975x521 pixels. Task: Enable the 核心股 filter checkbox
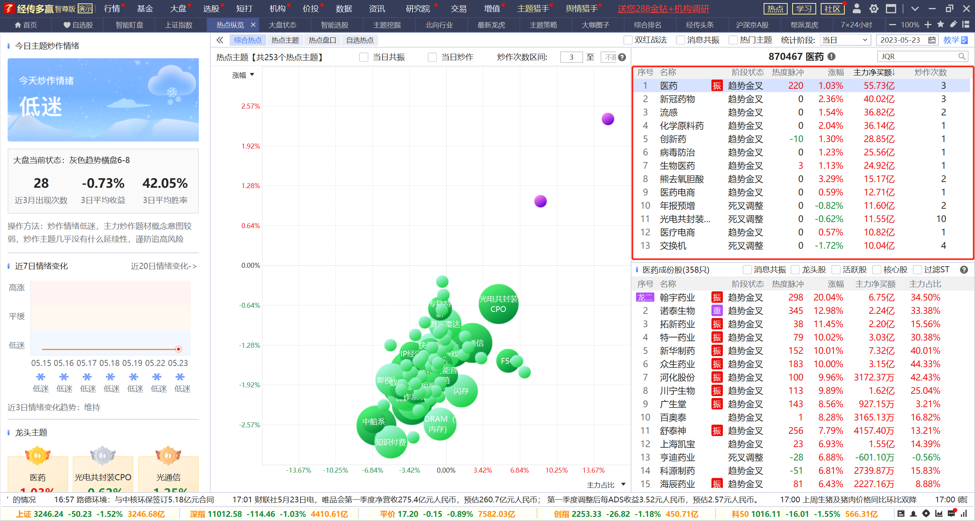[x=877, y=270]
